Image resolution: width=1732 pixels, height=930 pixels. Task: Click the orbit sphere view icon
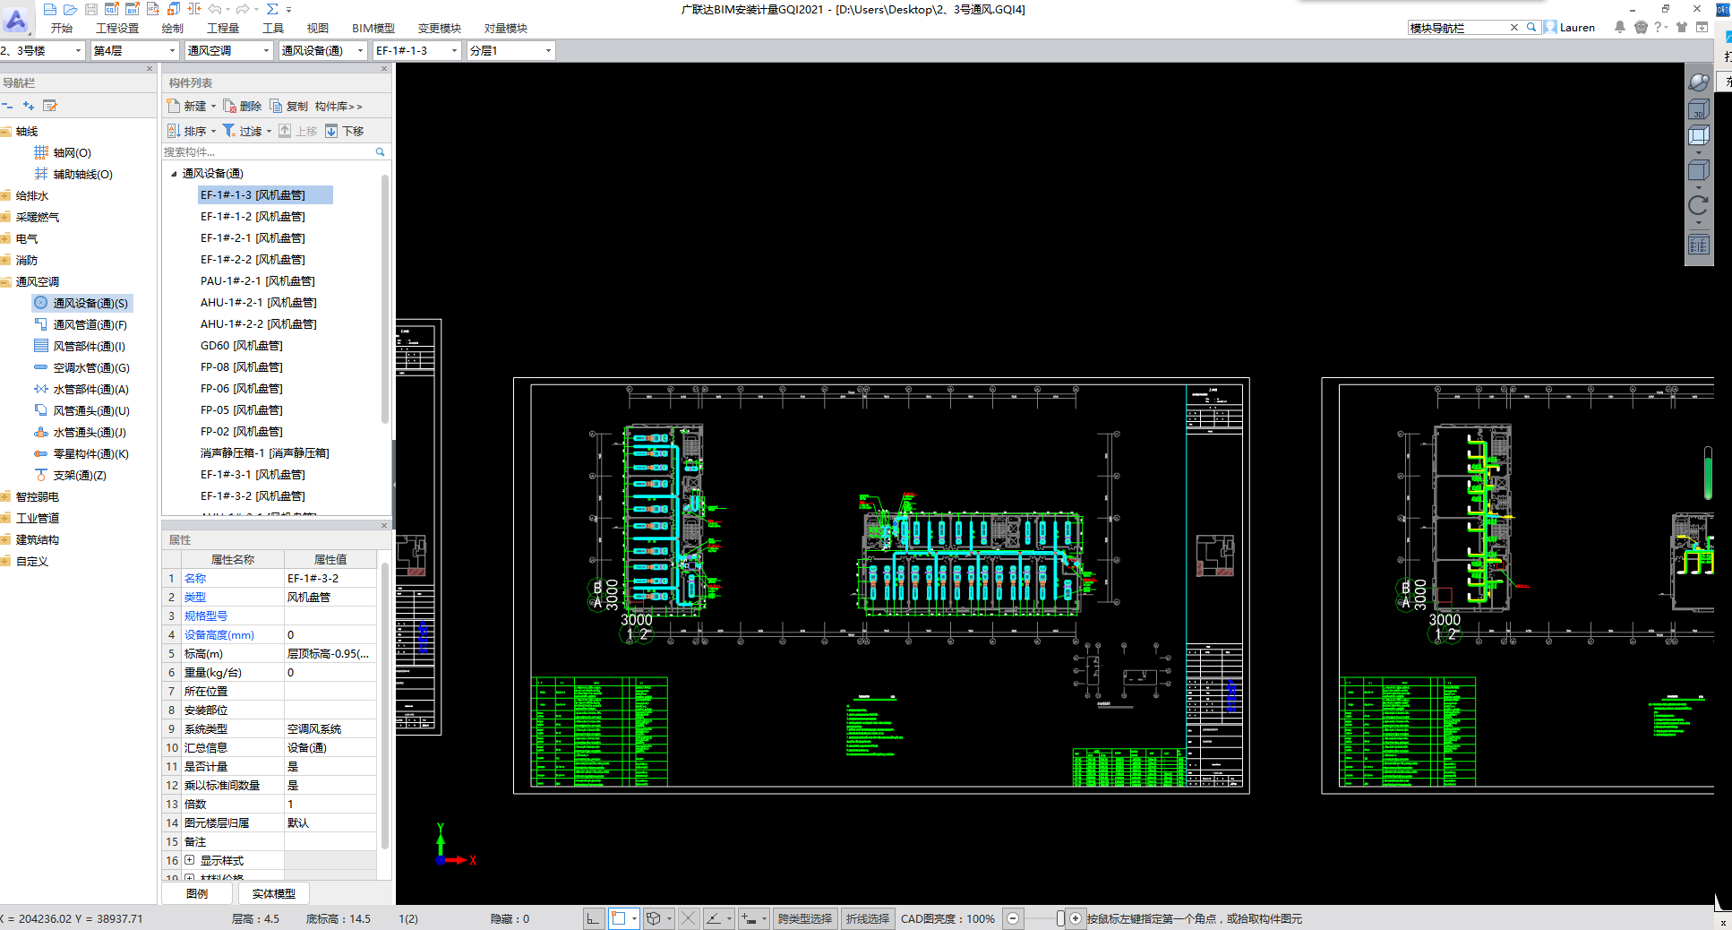point(1699,82)
